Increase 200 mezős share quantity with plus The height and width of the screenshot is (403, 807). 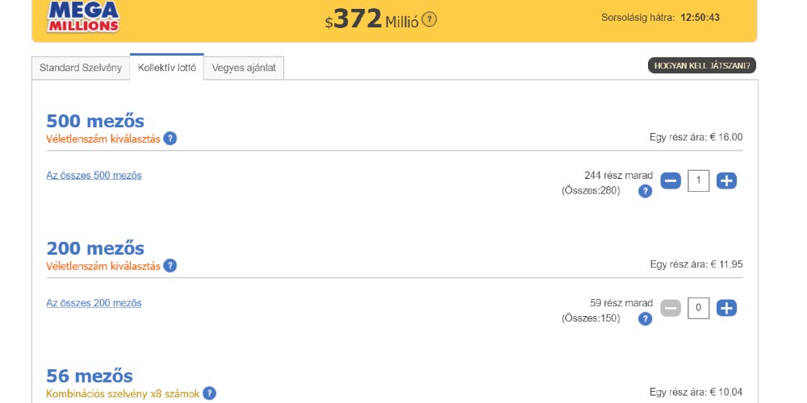click(726, 308)
